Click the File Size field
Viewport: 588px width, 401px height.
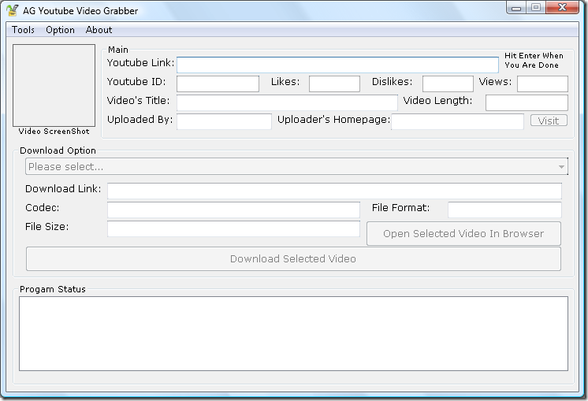(233, 228)
